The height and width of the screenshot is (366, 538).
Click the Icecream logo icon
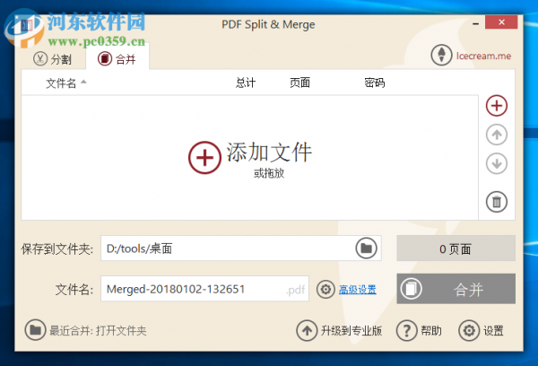pyautogui.click(x=441, y=55)
